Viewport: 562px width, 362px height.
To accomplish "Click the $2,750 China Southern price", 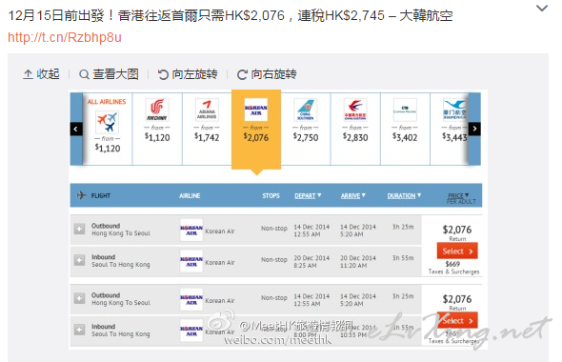I will (x=306, y=137).
